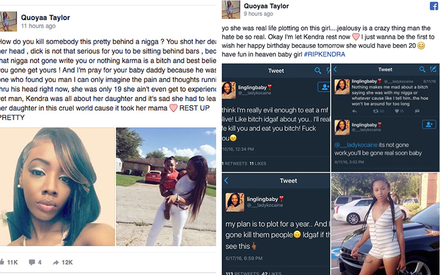Tap the heart like icon under the 8/11/16 tweet
The height and width of the screenshot is (275, 440).
pos(397,111)
